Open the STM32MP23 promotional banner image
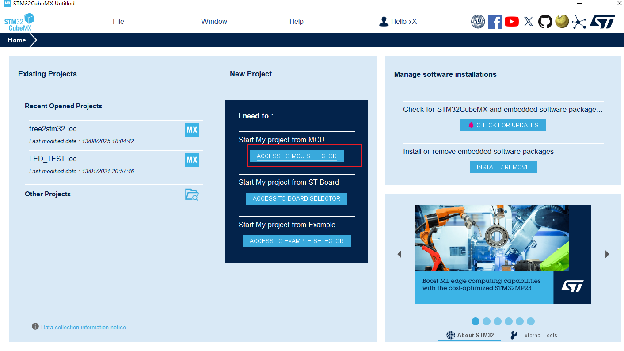The width and height of the screenshot is (624, 351). coord(503,254)
